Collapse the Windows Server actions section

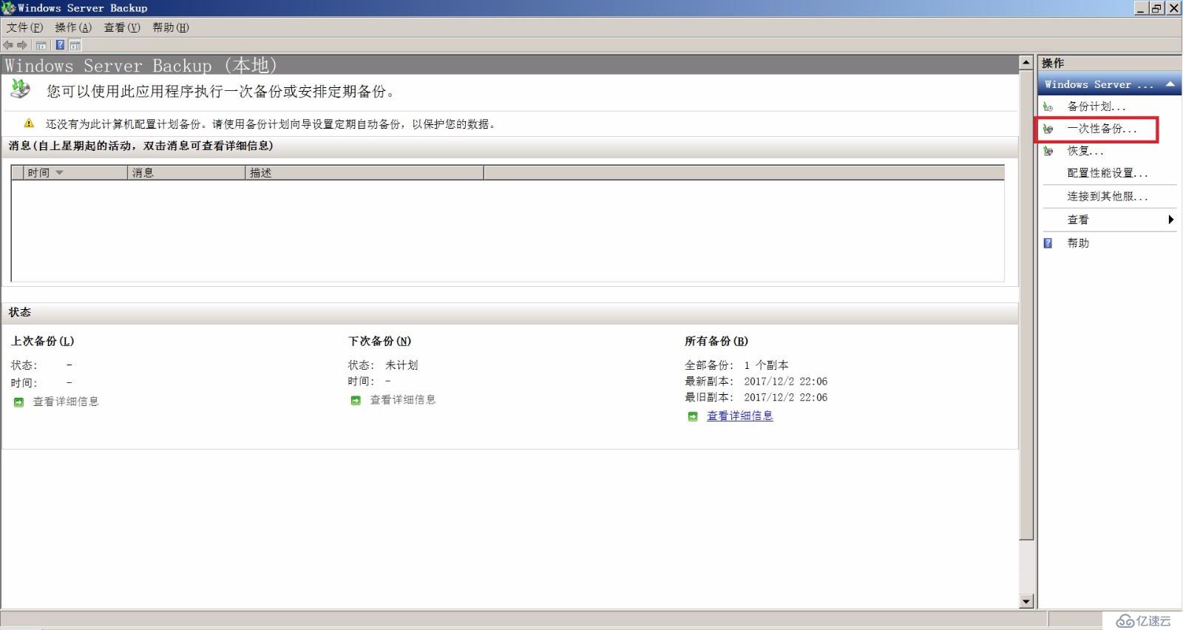(x=1170, y=84)
